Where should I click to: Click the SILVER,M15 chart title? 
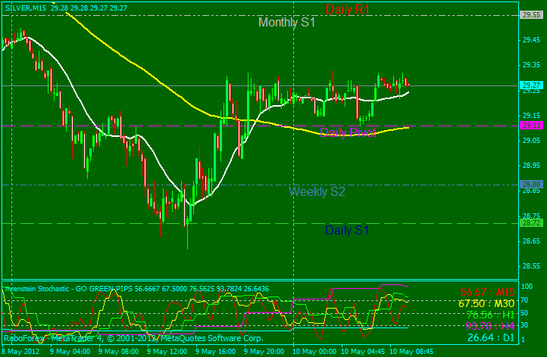coord(25,6)
